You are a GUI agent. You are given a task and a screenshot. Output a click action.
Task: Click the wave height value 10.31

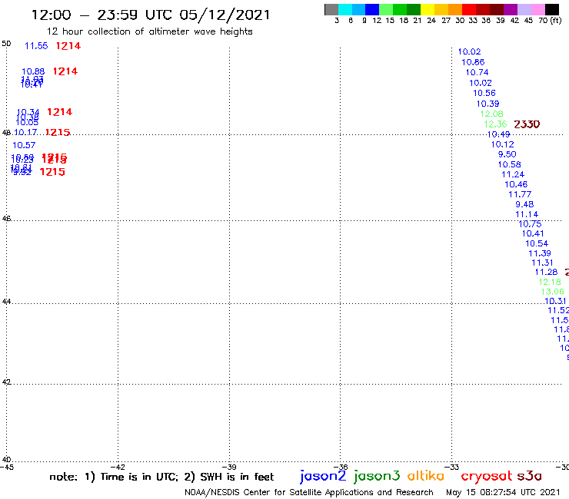coord(555,301)
